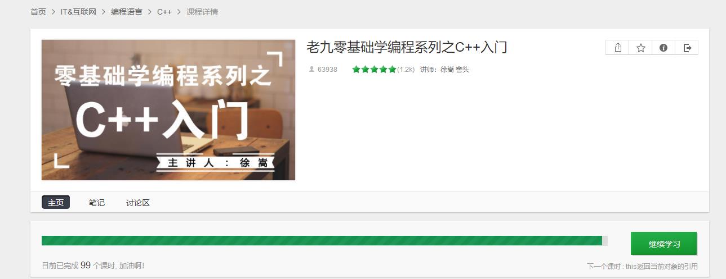This screenshot has width=726, height=279.
Task: Switch to the 讨论区 tab
Action: coord(138,203)
